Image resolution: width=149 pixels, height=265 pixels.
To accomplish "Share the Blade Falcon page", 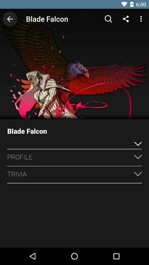I will pyautogui.click(x=126, y=19).
